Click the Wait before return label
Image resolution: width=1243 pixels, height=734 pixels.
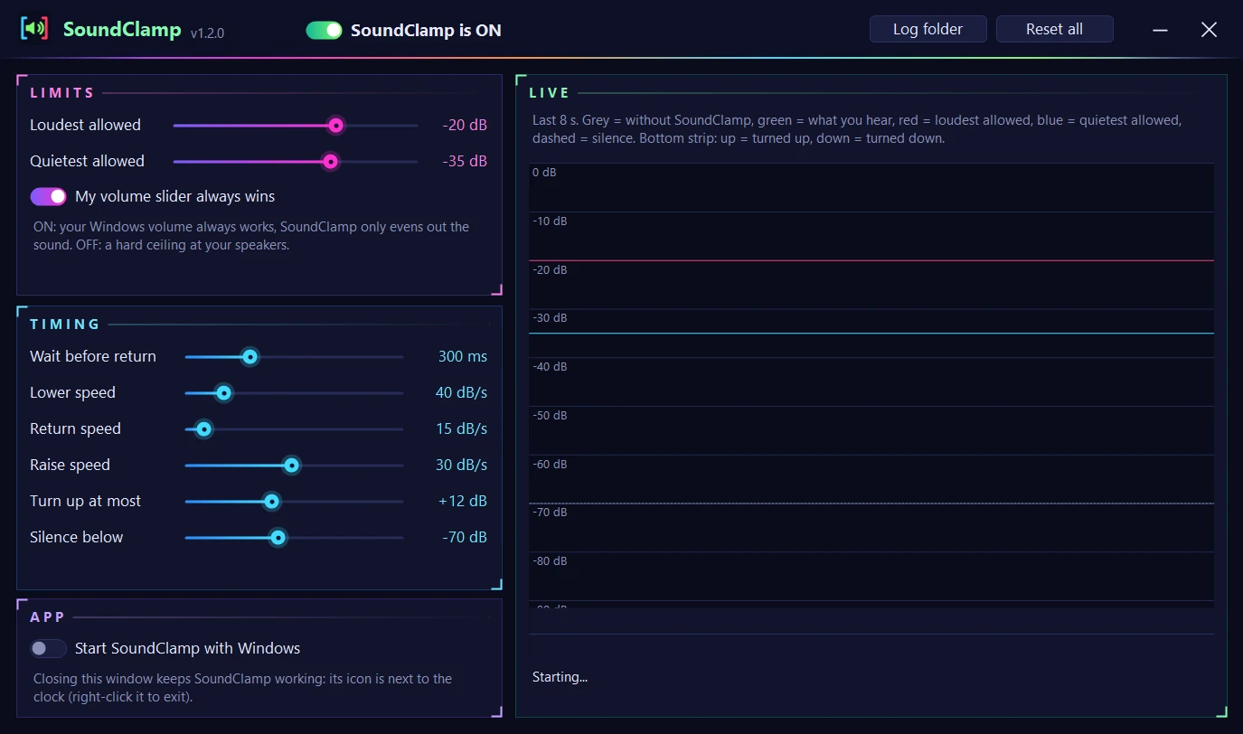tap(93, 356)
